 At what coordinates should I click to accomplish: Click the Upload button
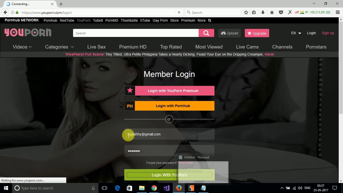(230, 33)
